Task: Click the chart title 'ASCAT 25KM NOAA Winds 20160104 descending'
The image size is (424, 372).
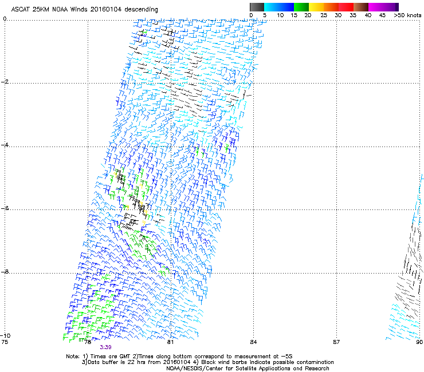Action: 84,9
